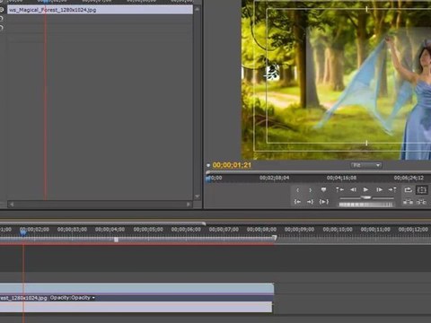This screenshot has width=431, height=323.
Task: Step back one frame
Action: point(353,189)
